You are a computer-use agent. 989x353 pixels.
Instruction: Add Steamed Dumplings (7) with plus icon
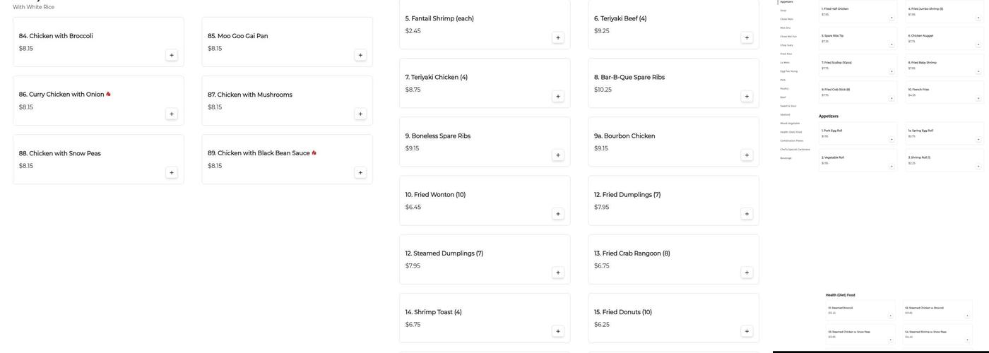(558, 273)
